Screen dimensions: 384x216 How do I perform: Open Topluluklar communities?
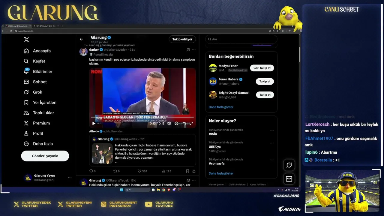point(39,113)
